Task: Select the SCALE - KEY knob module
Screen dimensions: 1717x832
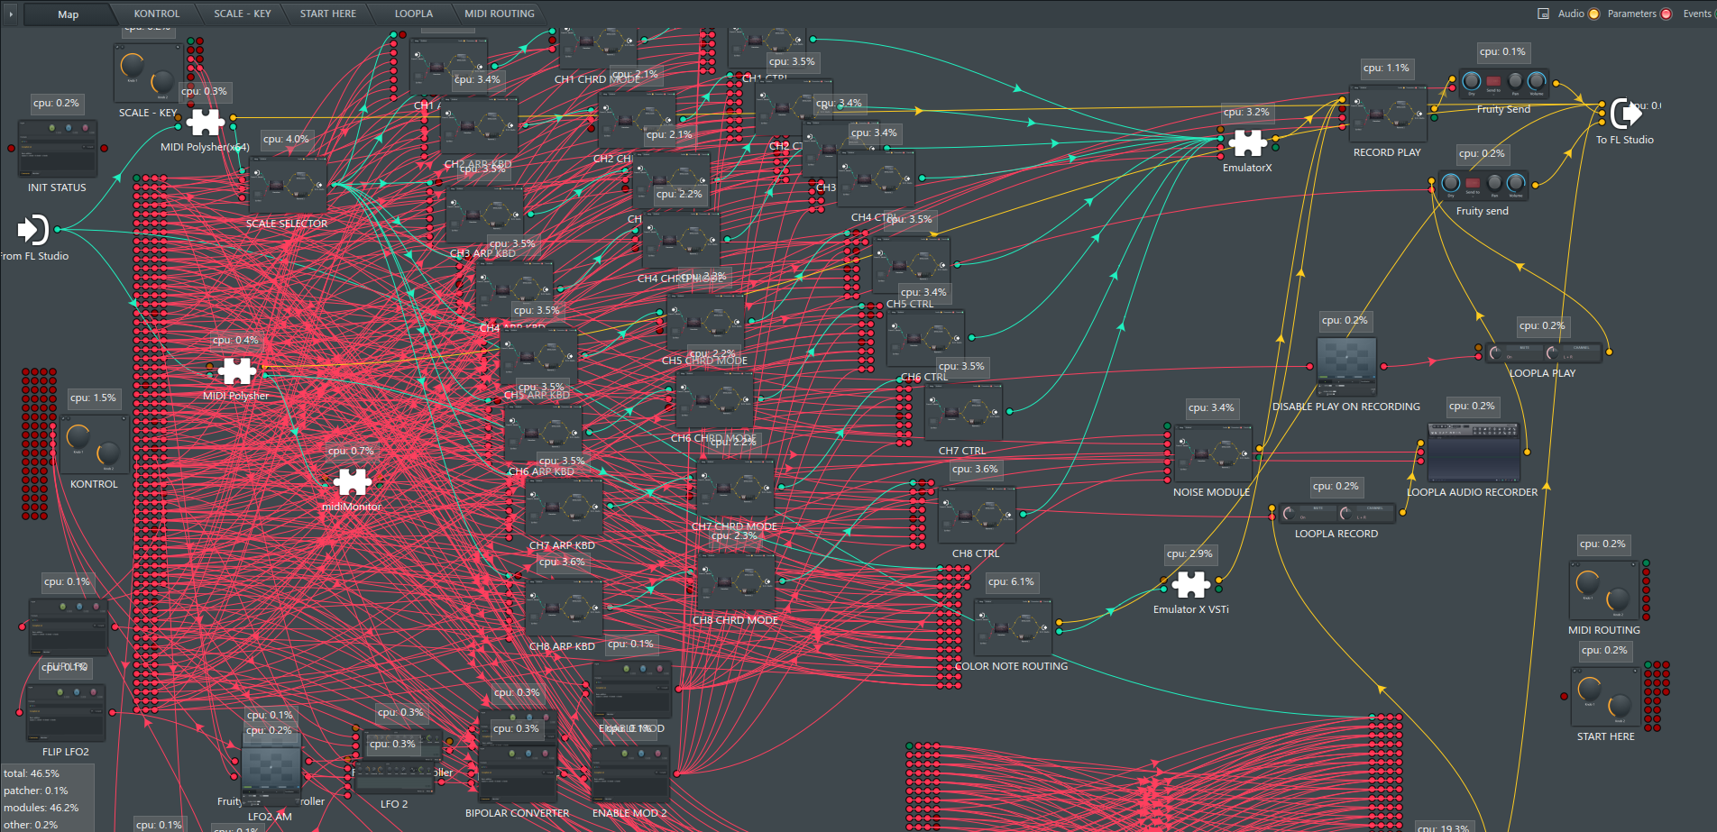Action: (148, 73)
